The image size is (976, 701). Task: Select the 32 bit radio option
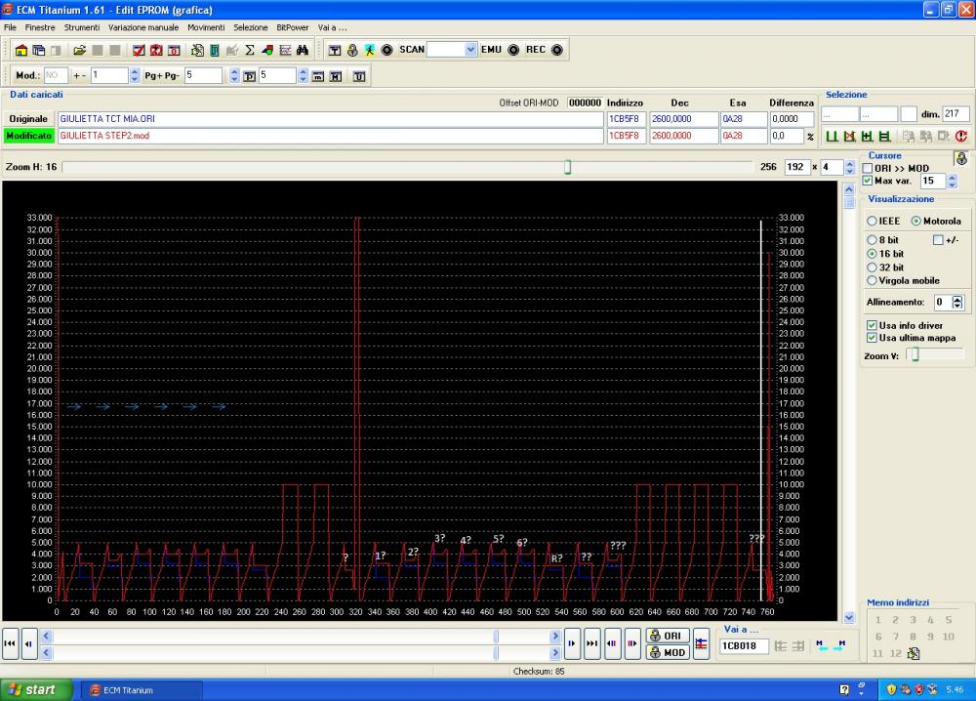[872, 268]
